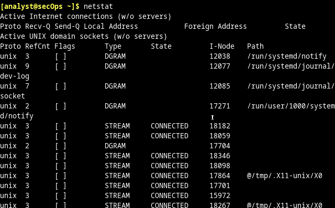Click I-Node number 17704
335x208 pixels.
220,146
